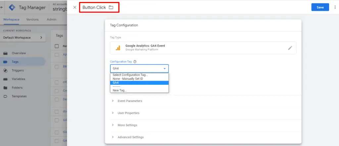Screen dimensions: 339x146
Task: Click the 'Google Analytics: GA4 Event' tag type
Action: click(203, 48)
